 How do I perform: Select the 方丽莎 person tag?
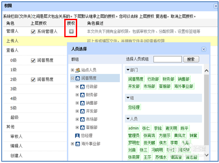[165, 136]
